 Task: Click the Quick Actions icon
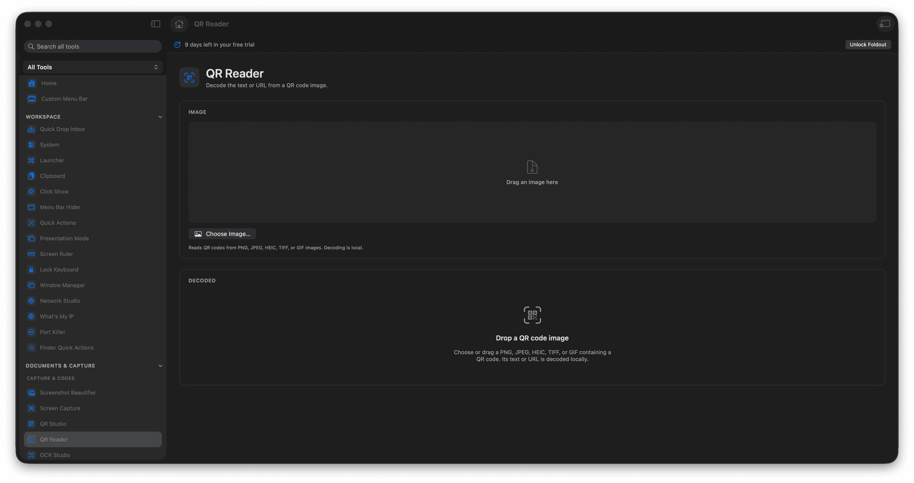(x=31, y=223)
